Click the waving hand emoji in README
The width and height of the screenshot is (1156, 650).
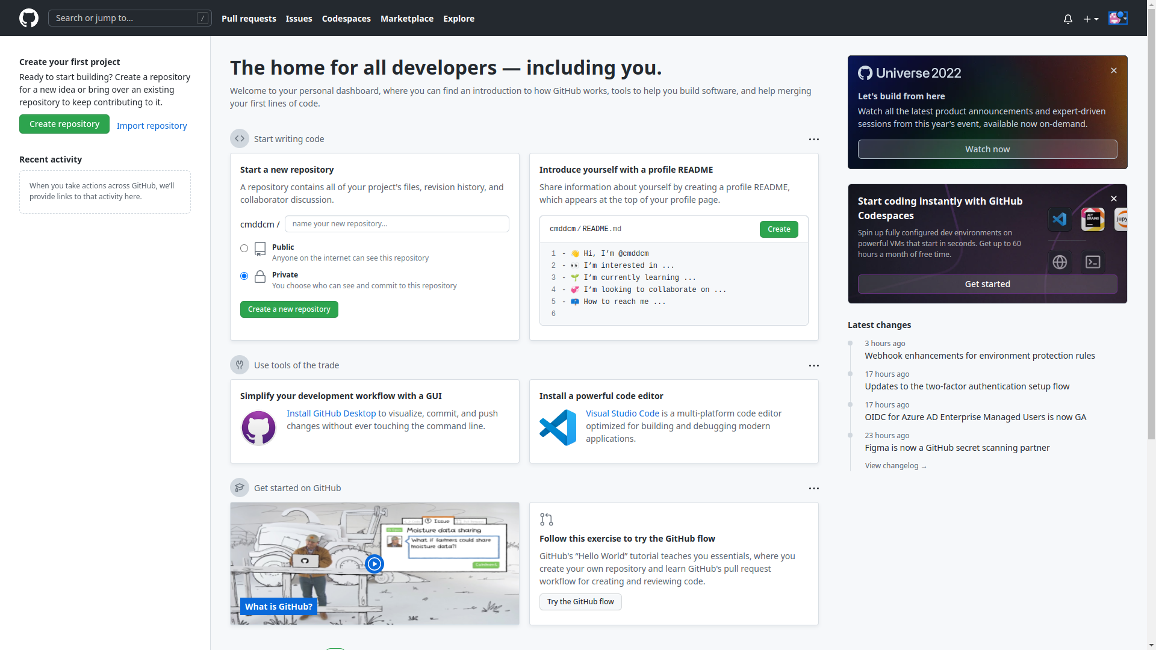tap(575, 254)
